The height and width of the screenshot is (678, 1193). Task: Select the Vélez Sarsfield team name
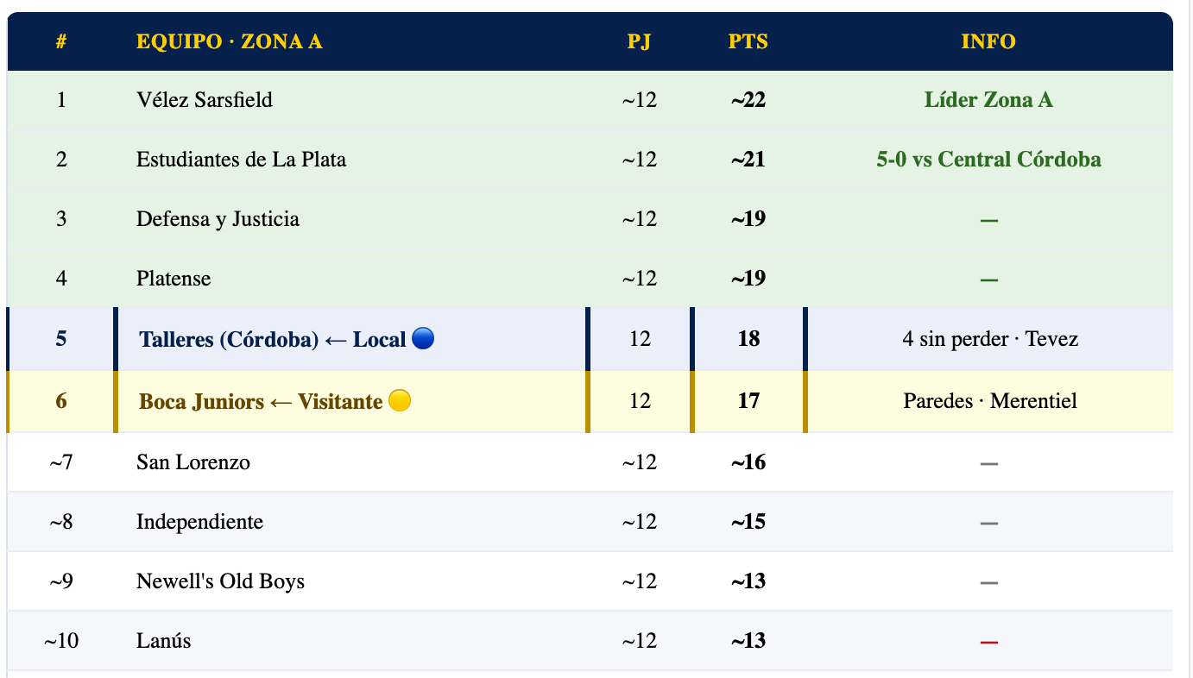pyautogui.click(x=205, y=100)
